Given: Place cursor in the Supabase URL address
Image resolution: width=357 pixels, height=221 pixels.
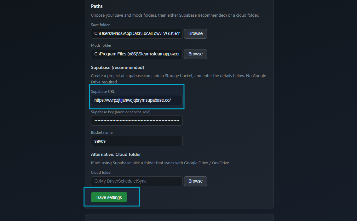Looking at the screenshot, I should (136, 100).
